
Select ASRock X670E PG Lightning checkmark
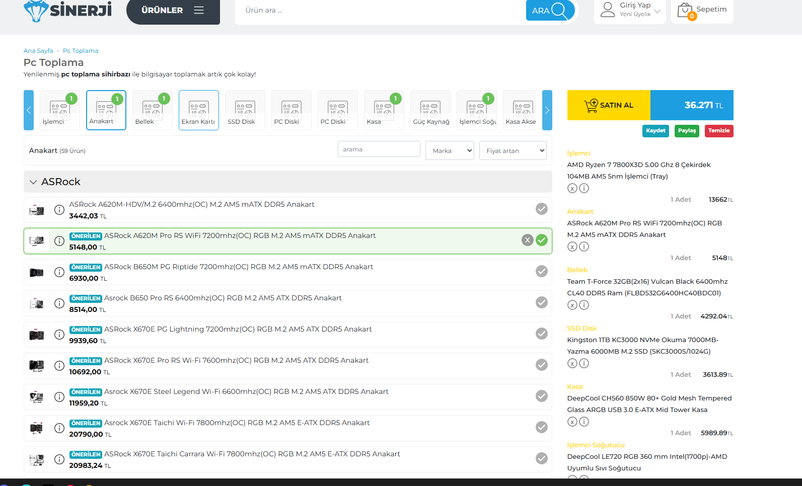click(x=542, y=334)
